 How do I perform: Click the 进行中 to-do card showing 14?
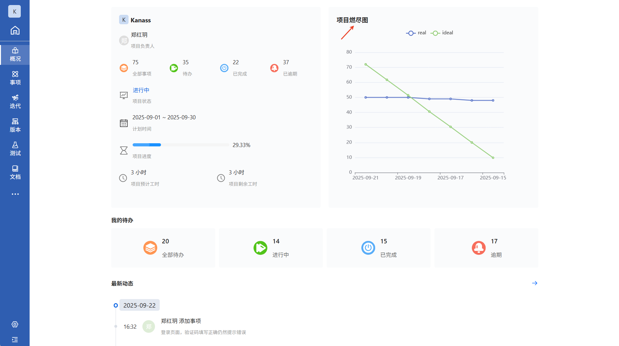coord(271,248)
